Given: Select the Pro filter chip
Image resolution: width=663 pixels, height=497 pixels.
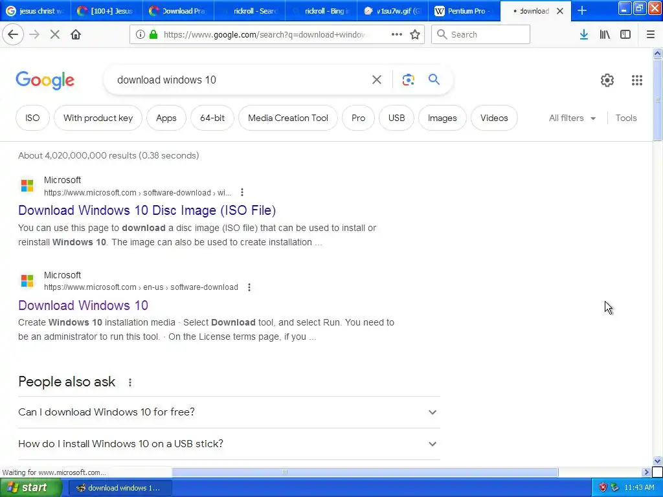Looking at the screenshot, I should click(x=358, y=118).
